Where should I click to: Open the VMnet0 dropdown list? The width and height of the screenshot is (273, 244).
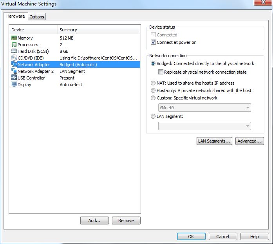click(x=204, y=108)
